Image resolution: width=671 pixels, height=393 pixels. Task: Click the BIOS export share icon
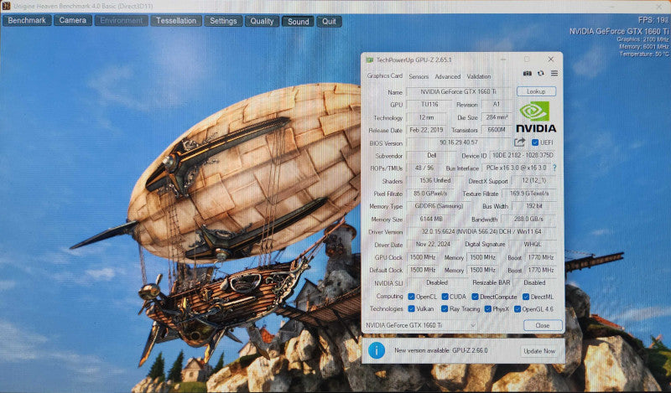[x=519, y=142]
